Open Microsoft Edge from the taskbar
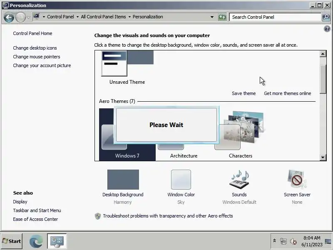333x250 pixels. (x=36, y=241)
